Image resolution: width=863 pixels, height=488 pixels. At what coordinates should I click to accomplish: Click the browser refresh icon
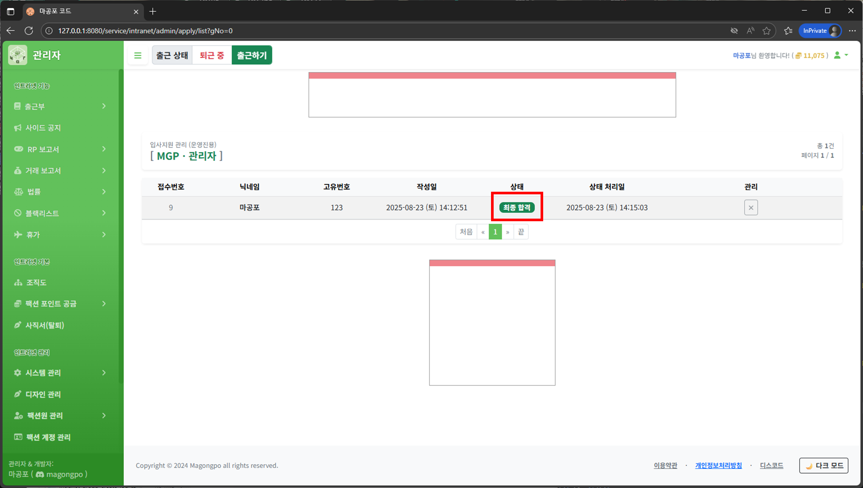tap(29, 31)
